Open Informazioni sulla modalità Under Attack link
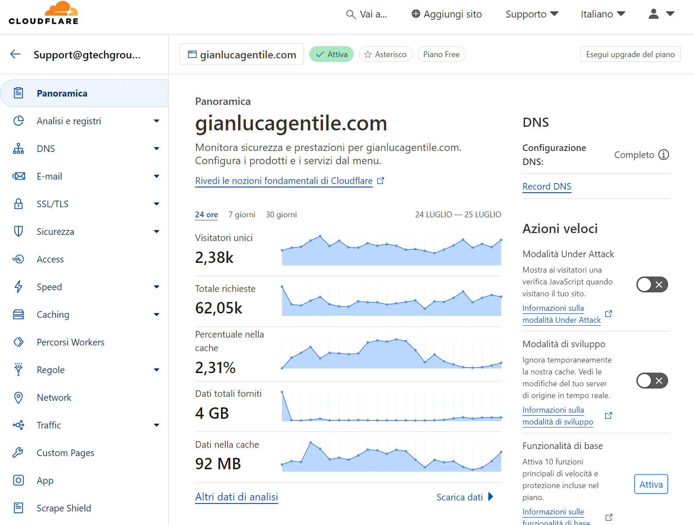This screenshot has width=694, height=525. coord(561,314)
